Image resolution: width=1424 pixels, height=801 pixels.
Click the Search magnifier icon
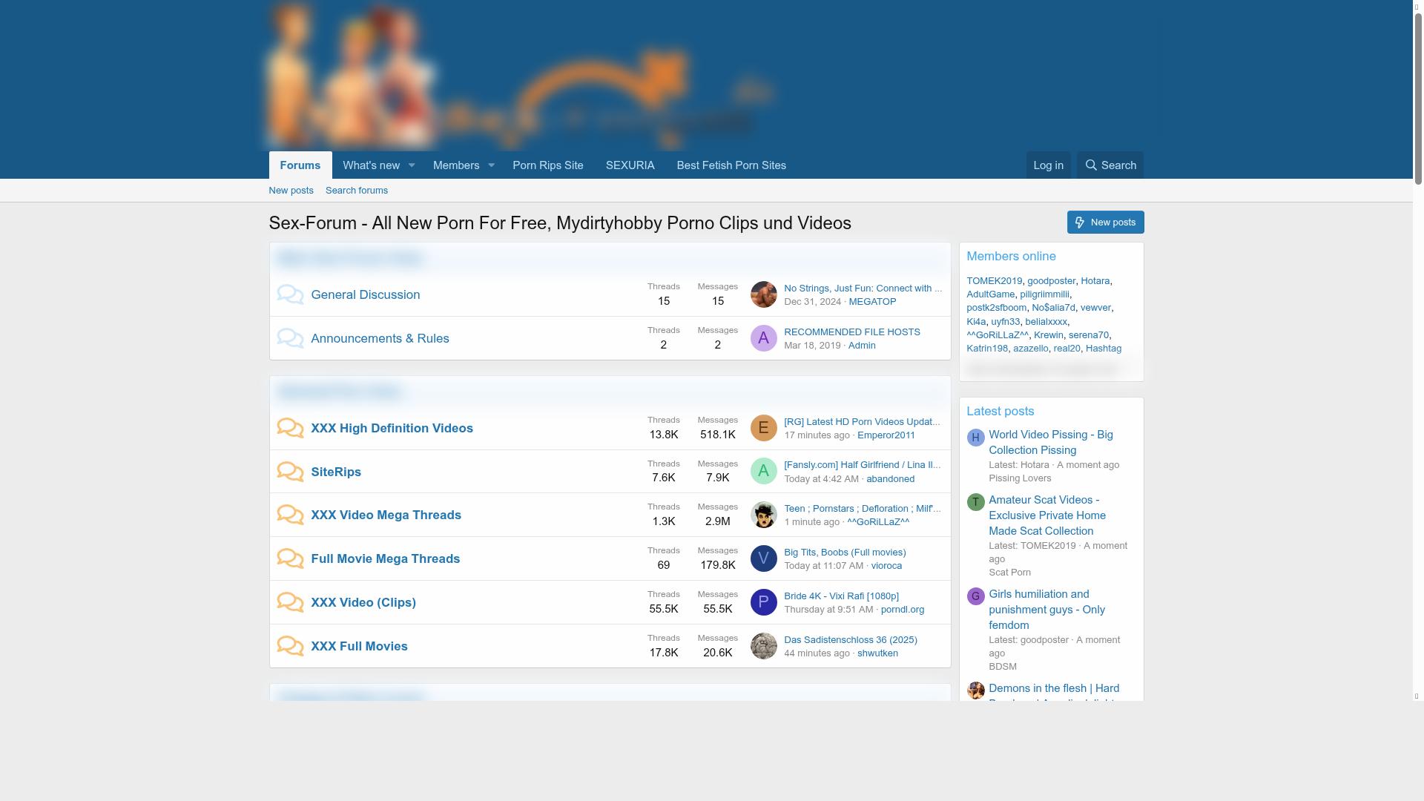[x=1090, y=165]
